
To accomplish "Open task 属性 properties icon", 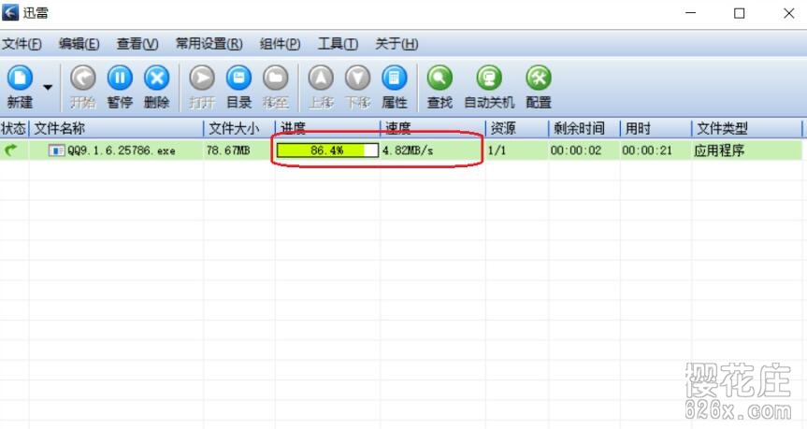I will 395,79.
